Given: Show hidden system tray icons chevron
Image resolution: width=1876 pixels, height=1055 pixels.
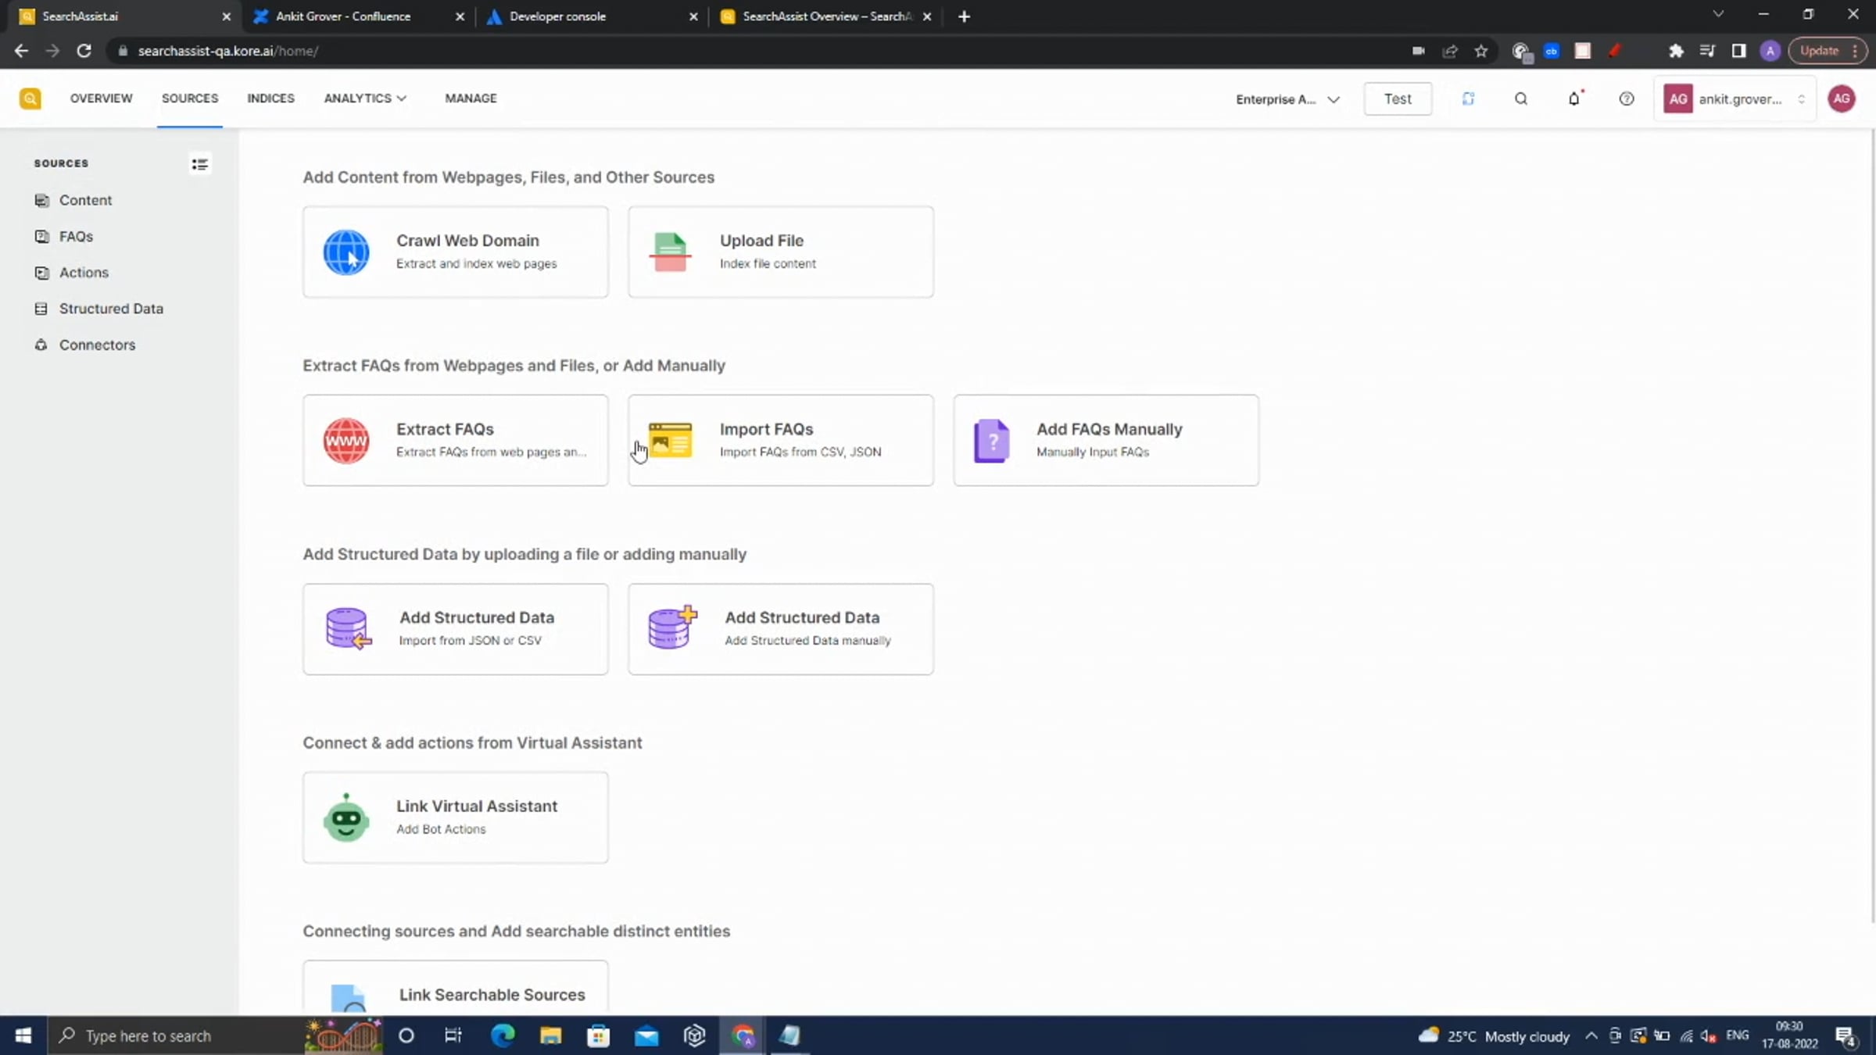Looking at the screenshot, I should click(1591, 1035).
